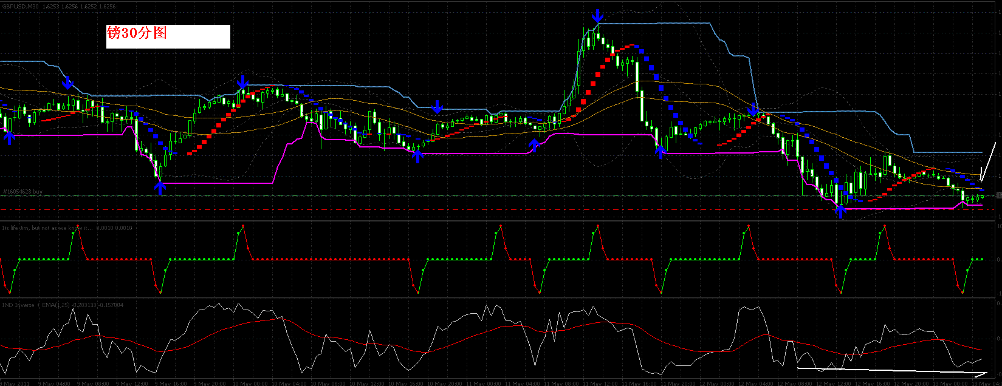Screen dimensions: 1002x386
Task: Click the '10 May 00:00' time axis label
Action: (251, 383)
